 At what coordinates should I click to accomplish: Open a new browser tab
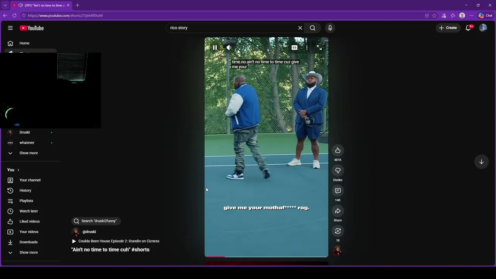[x=77, y=5]
